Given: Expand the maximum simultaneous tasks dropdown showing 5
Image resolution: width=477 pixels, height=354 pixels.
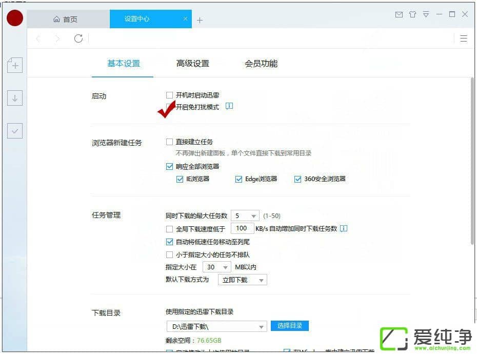Looking at the screenshot, I should pyautogui.click(x=245, y=216).
